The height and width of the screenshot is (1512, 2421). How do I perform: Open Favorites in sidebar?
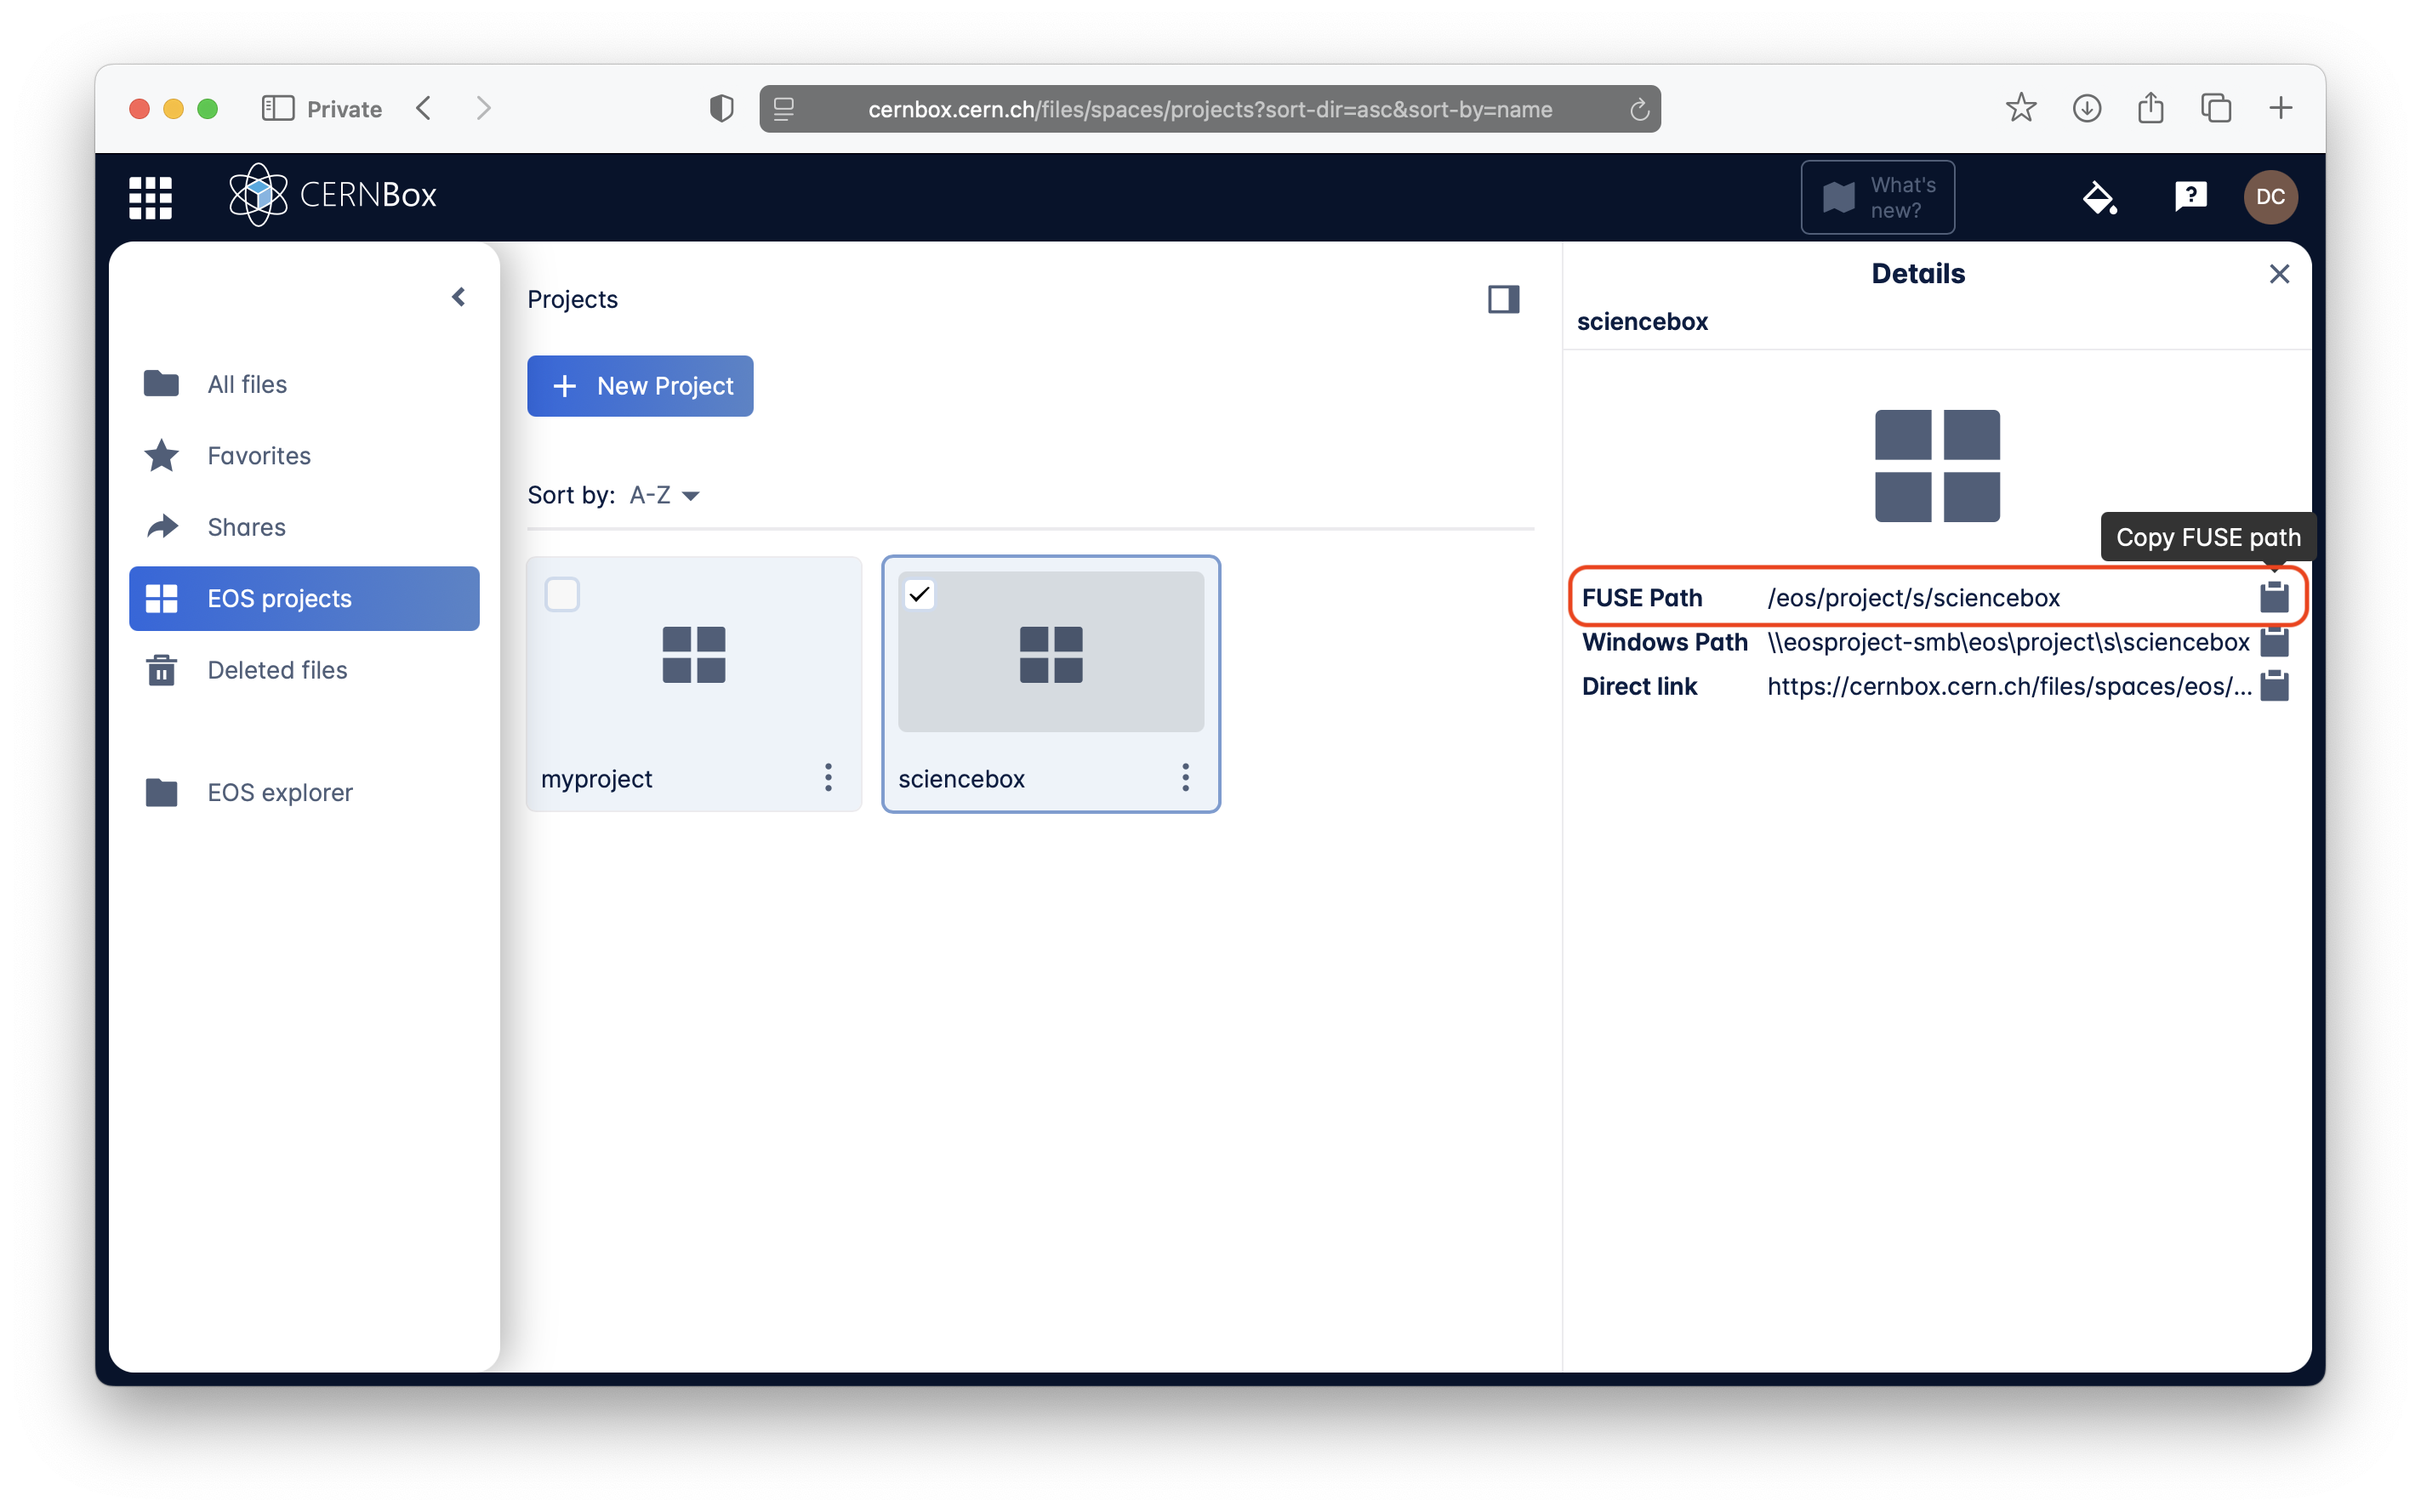(304, 455)
